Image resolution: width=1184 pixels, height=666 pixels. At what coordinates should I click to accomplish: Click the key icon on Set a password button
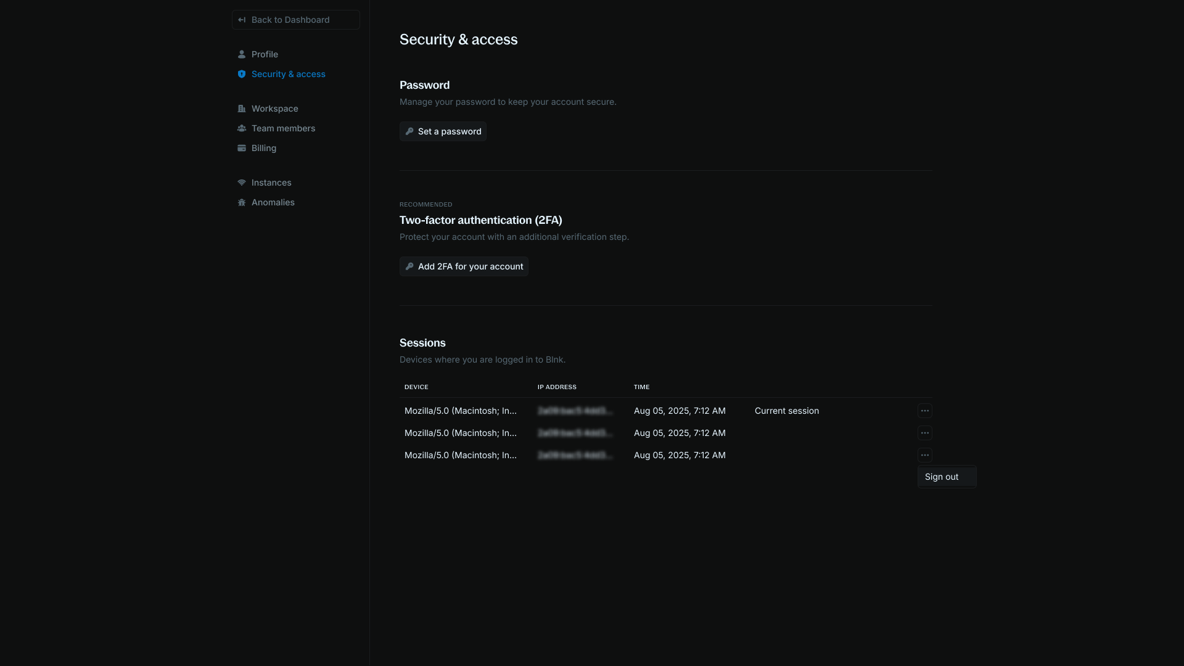411,131
